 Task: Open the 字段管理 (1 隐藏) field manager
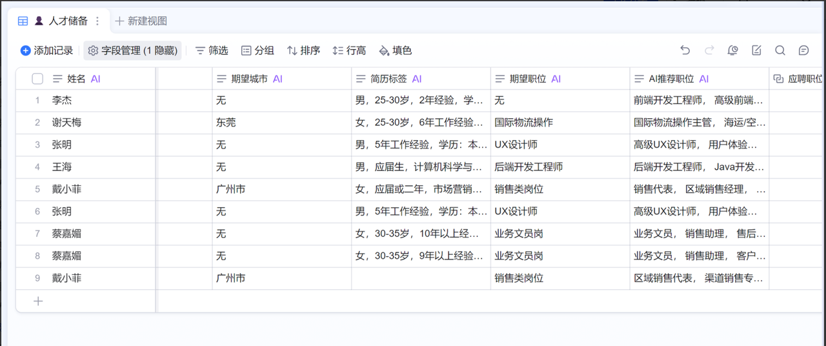click(x=132, y=50)
